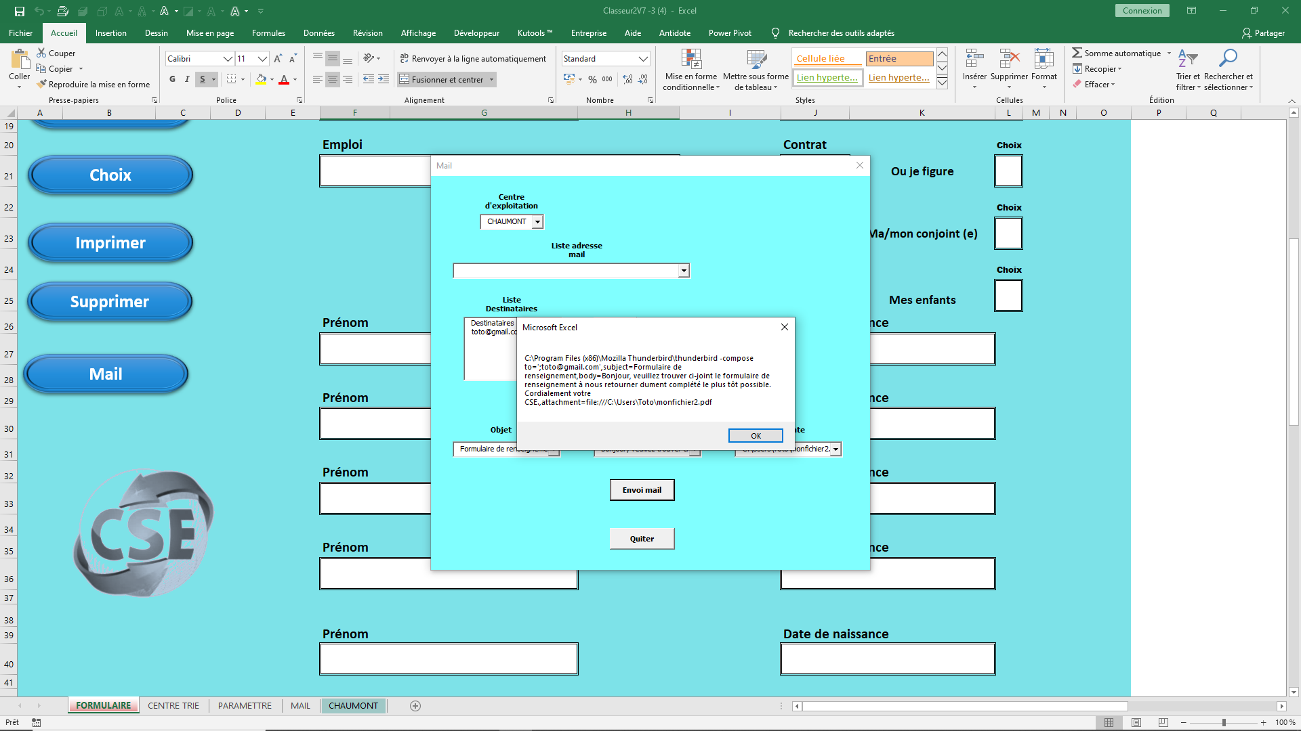
Task: Tick the Ou je figure checkbox
Action: 1008,171
